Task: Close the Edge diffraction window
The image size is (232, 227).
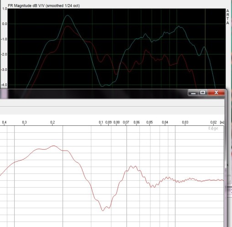Action: pos(216,92)
